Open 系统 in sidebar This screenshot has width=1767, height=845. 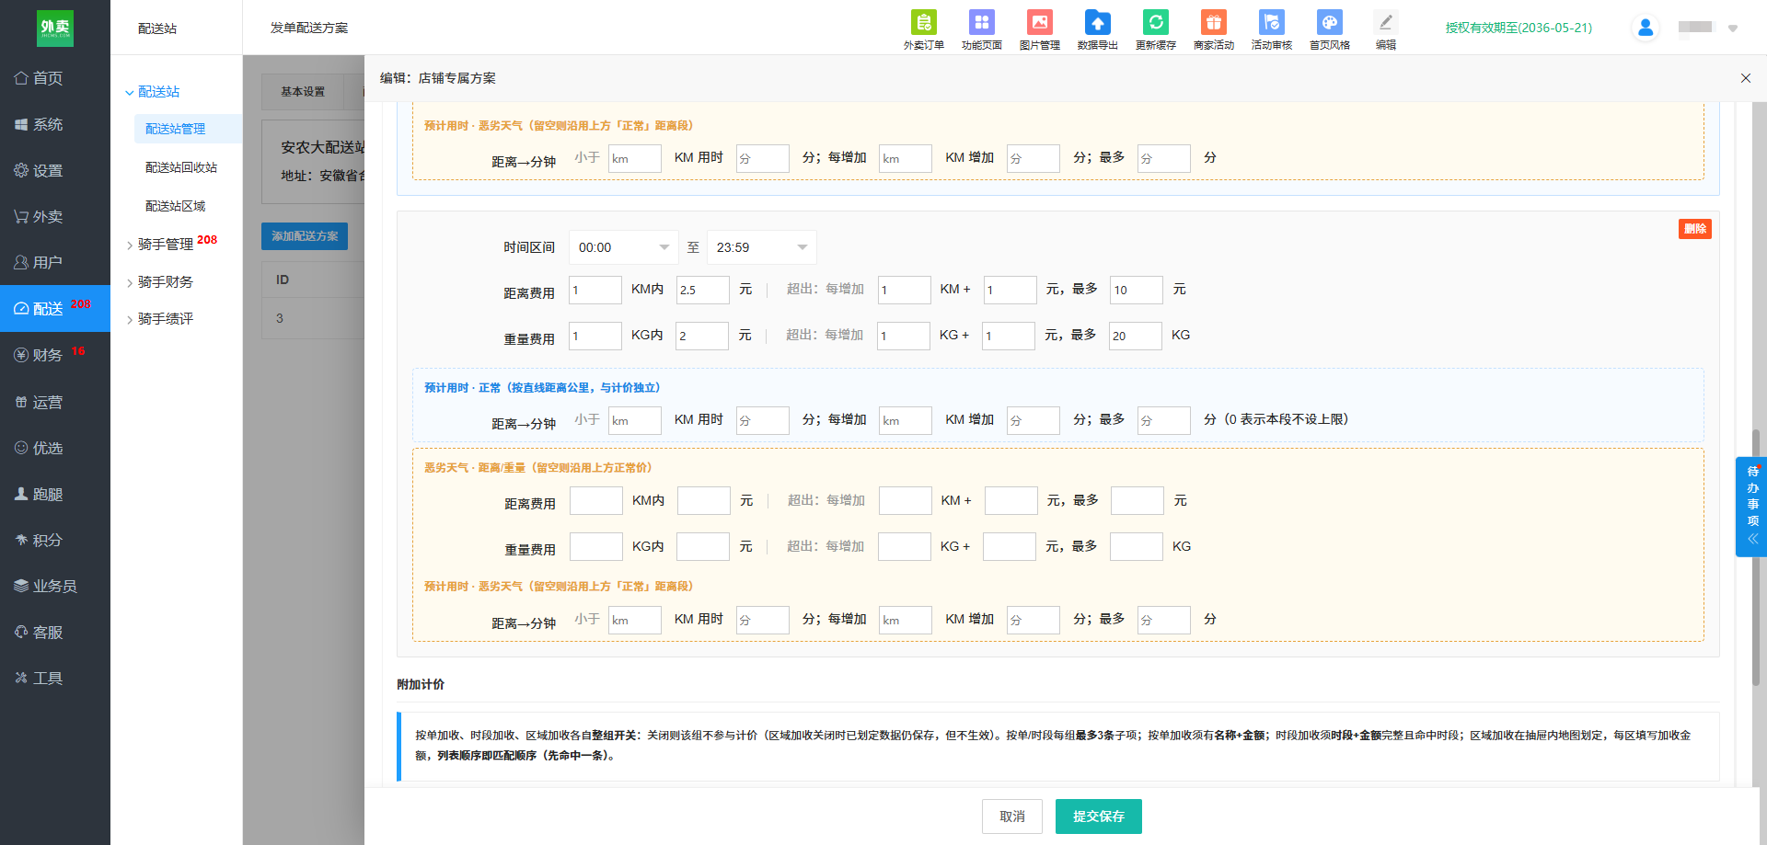tap(55, 124)
